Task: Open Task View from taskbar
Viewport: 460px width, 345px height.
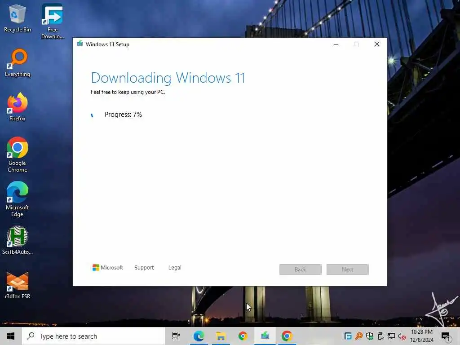Action: (176, 336)
